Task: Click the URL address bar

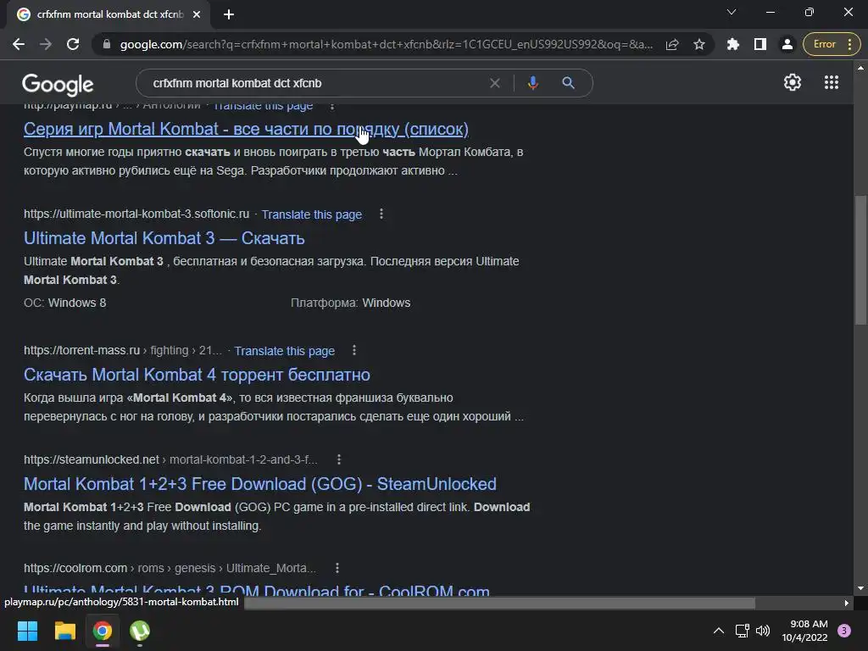Action: pyautogui.click(x=386, y=44)
